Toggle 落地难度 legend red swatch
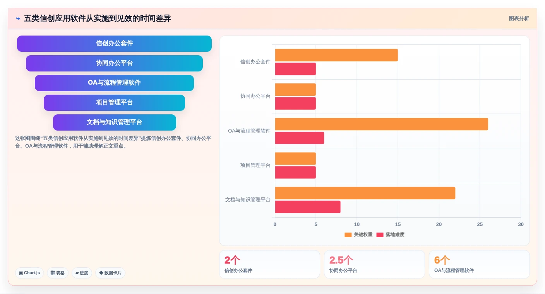Viewport: 545px width, 294px height. click(x=380, y=235)
